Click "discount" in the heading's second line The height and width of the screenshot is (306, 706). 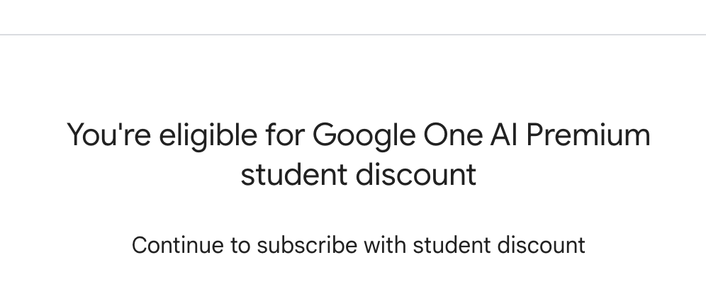(416, 174)
